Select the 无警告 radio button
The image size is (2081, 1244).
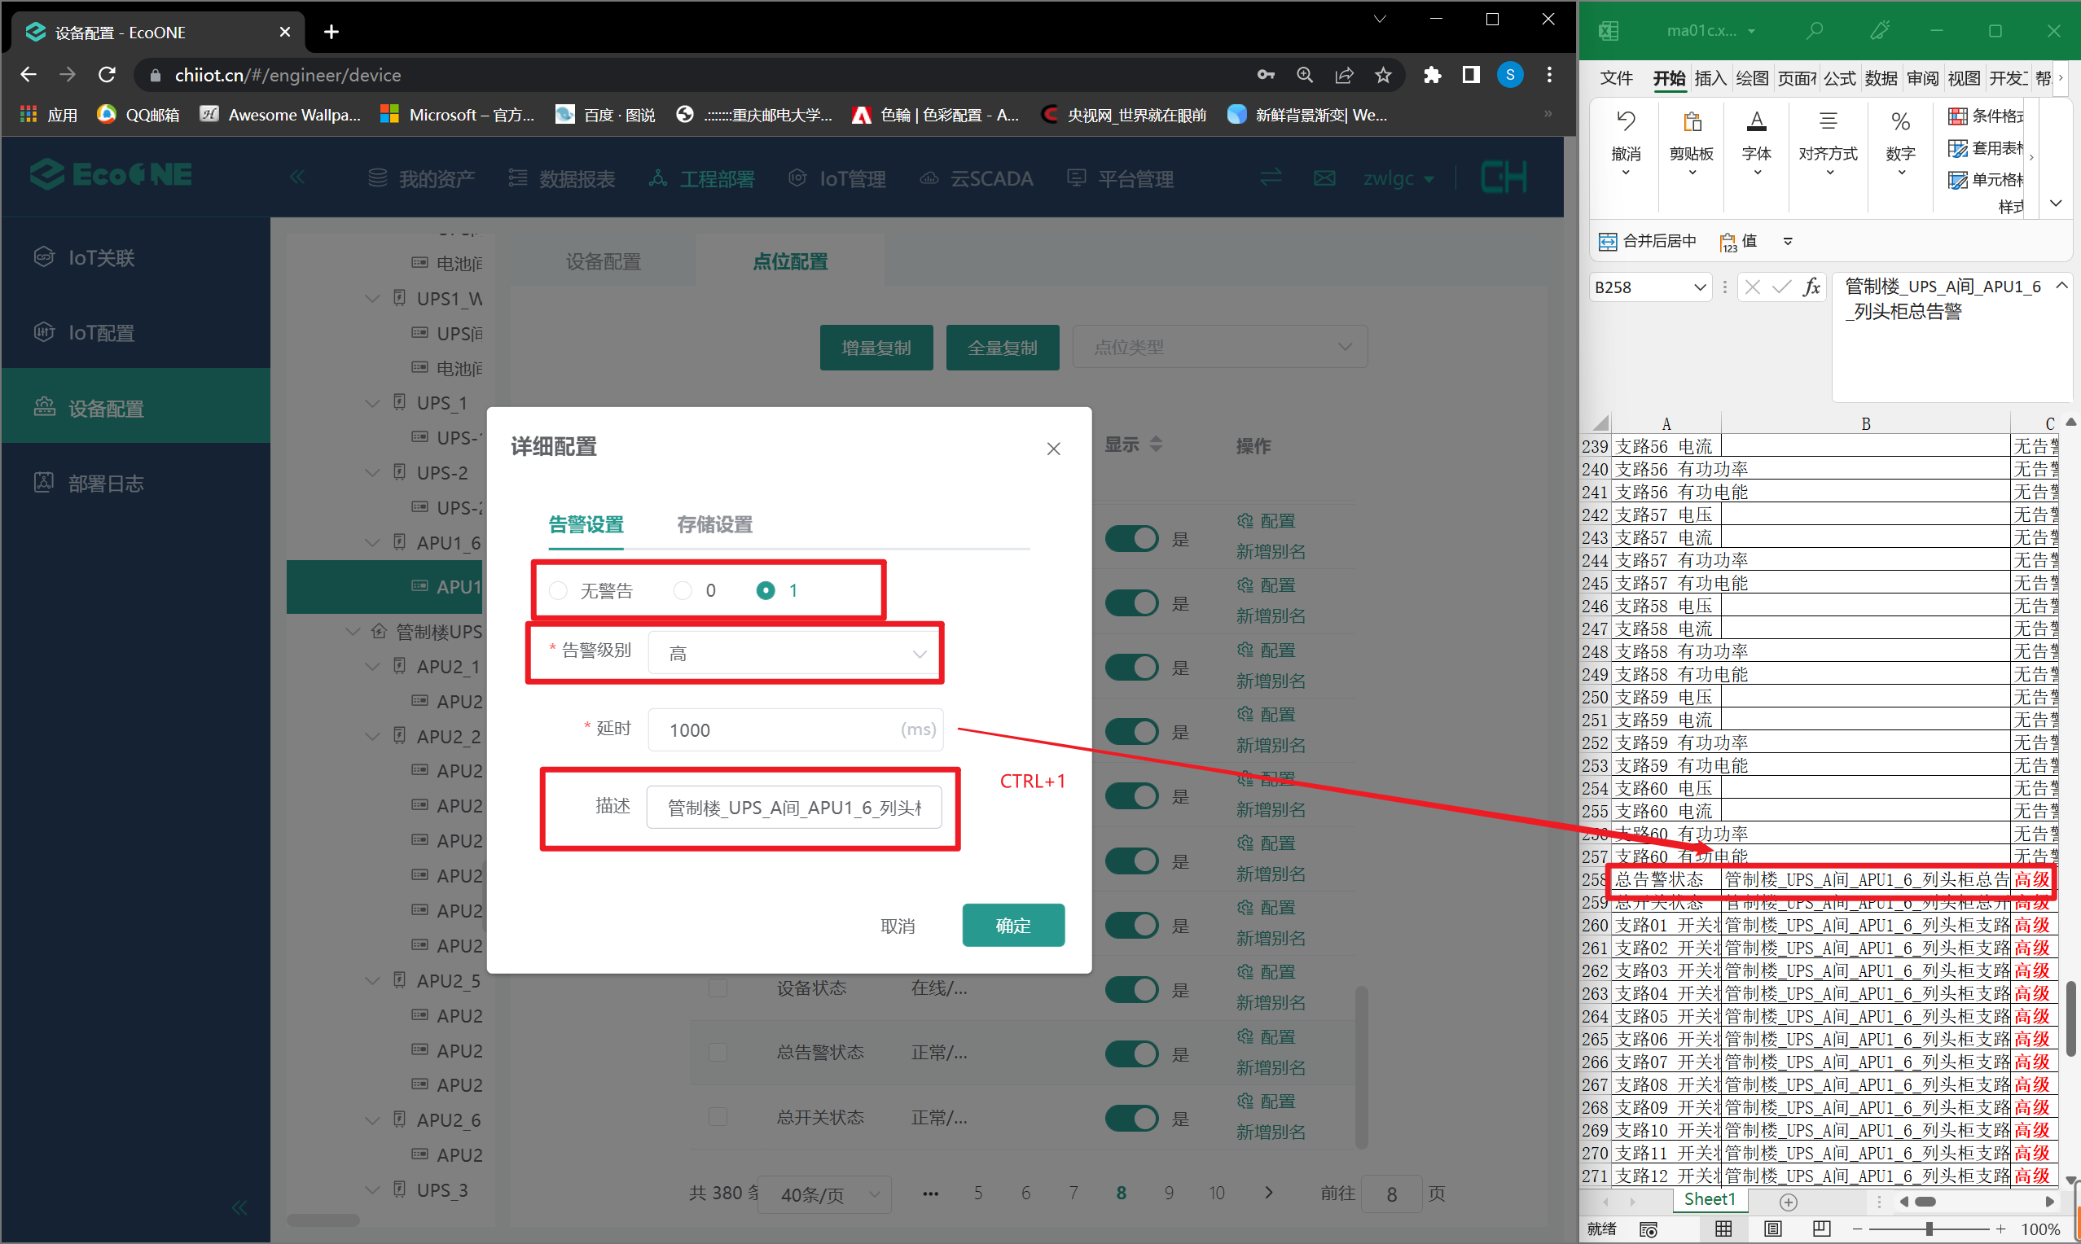(559, 591)
